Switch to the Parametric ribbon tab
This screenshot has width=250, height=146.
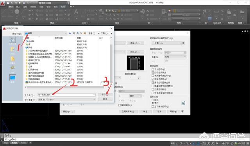click(33, 7)
